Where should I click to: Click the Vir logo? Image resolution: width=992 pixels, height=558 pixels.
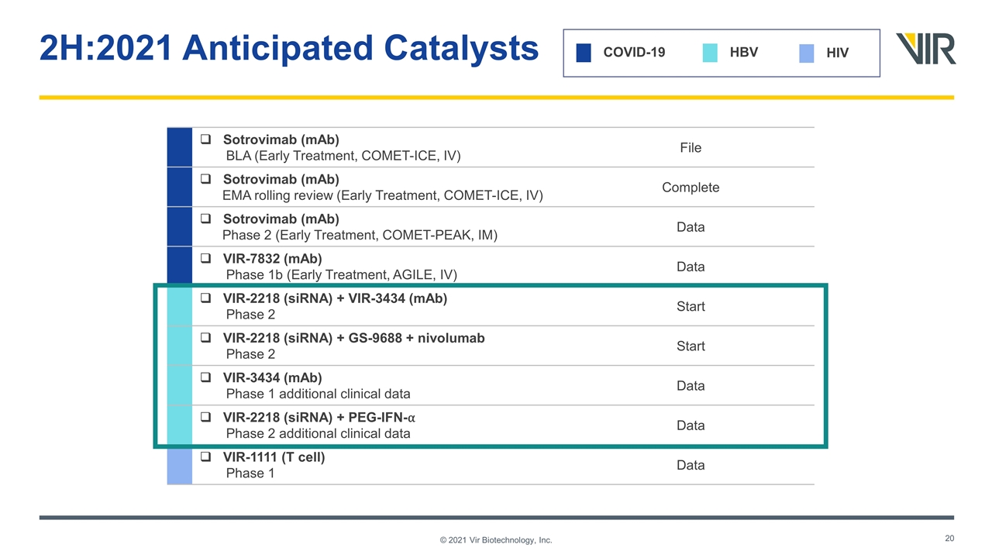click(925, 50)
